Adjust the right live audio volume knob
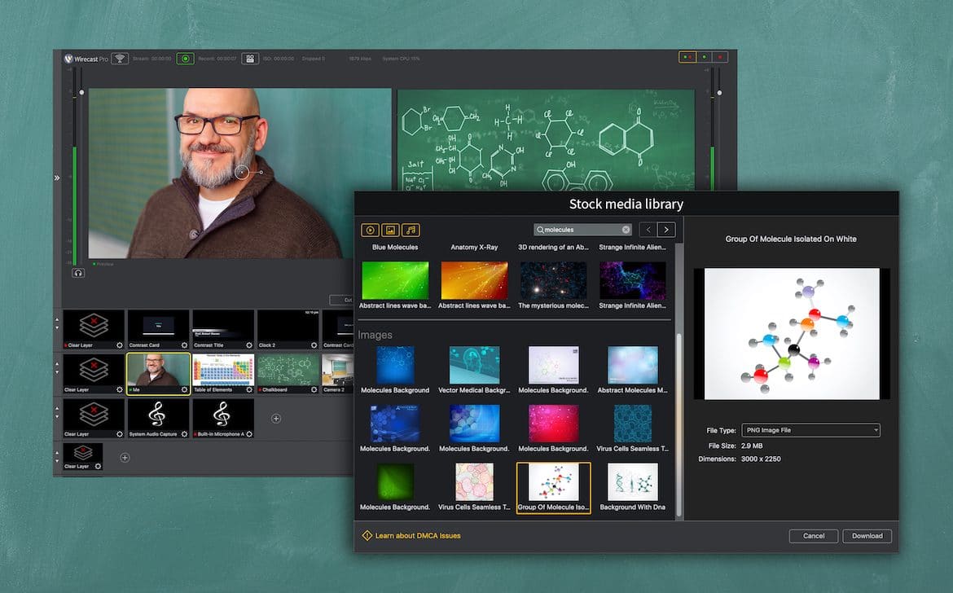Image resolution: width=953 pixels, height=593 pixels. (x=719, y=93)
